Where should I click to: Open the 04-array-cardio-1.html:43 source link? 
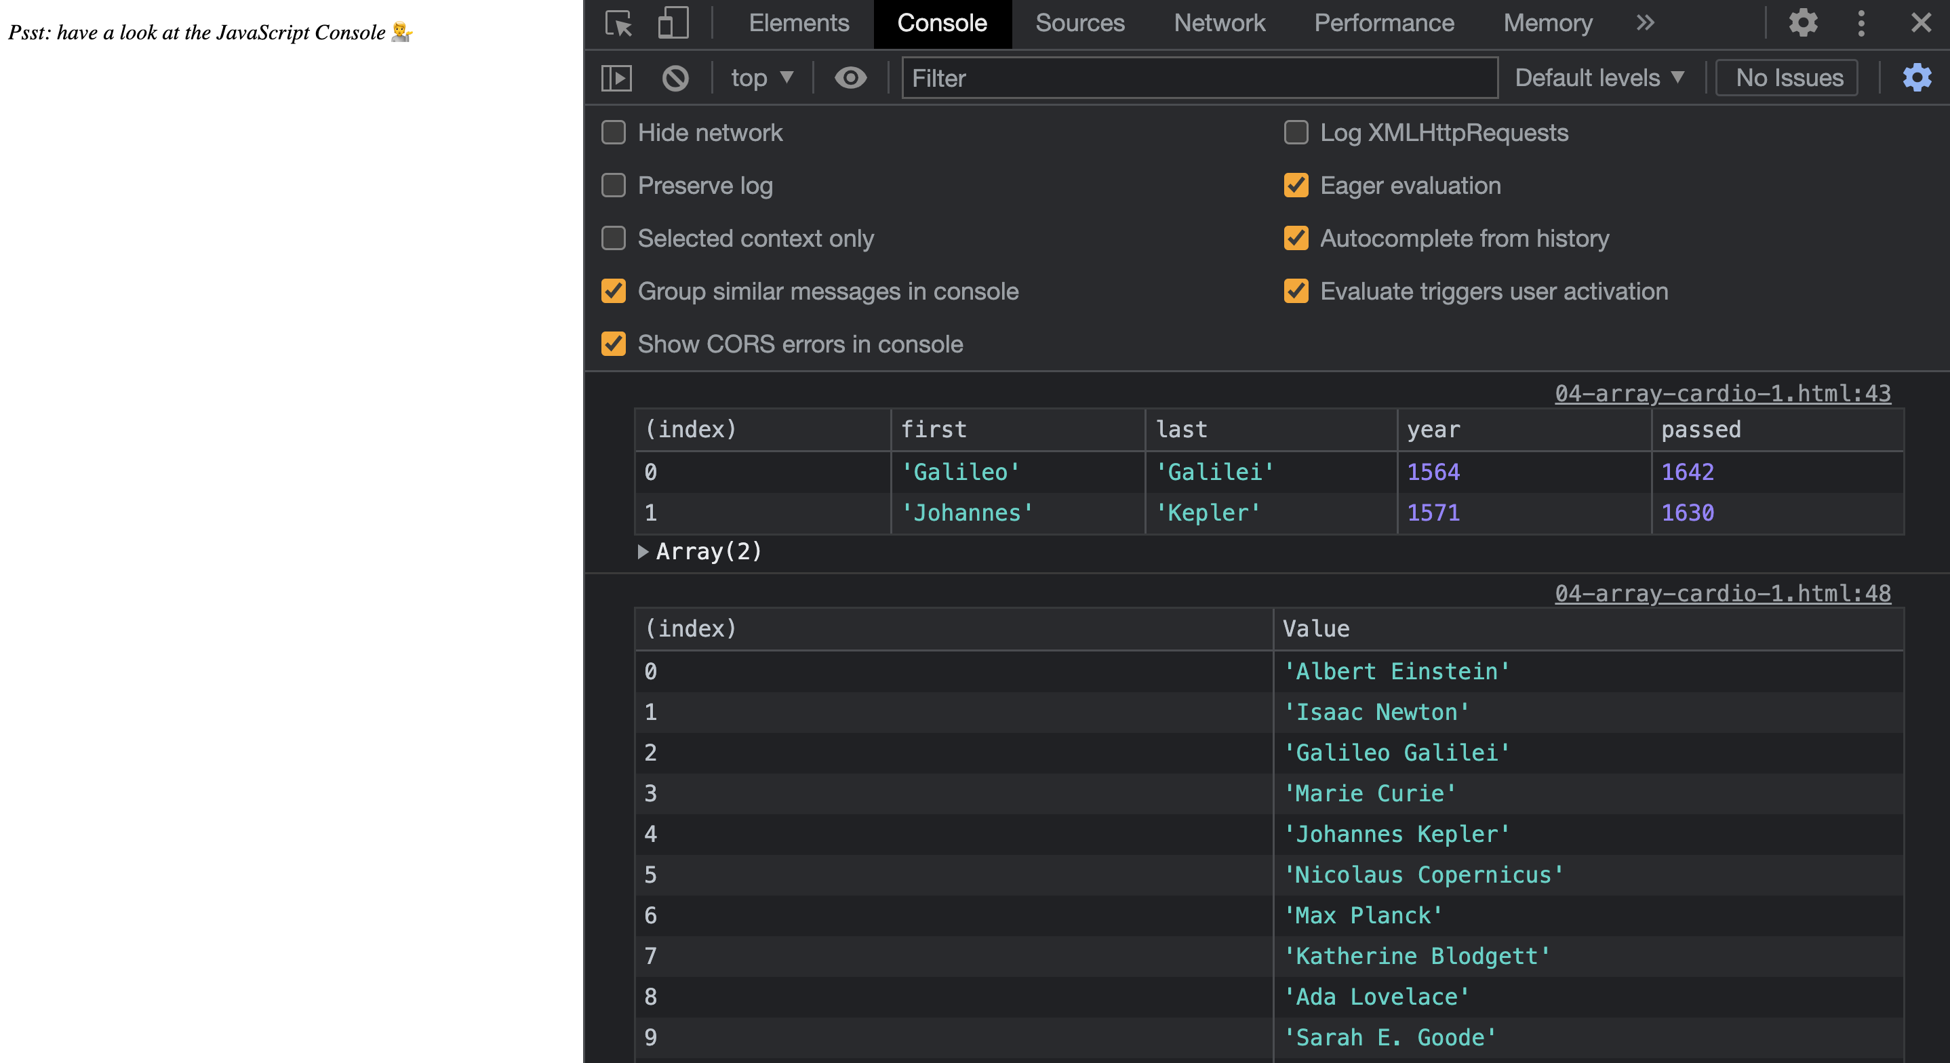click(x=1722, y=393)
